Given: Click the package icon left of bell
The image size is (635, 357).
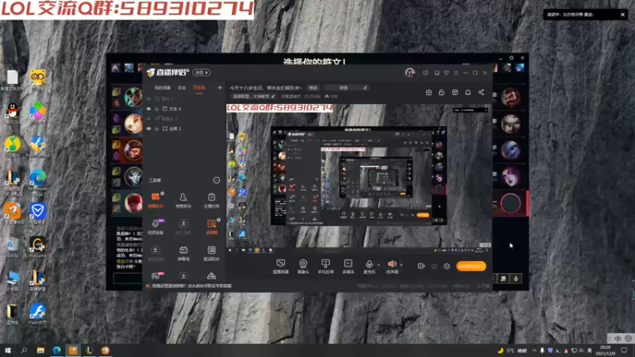Looking at the screenshot, I should point(455,92).
